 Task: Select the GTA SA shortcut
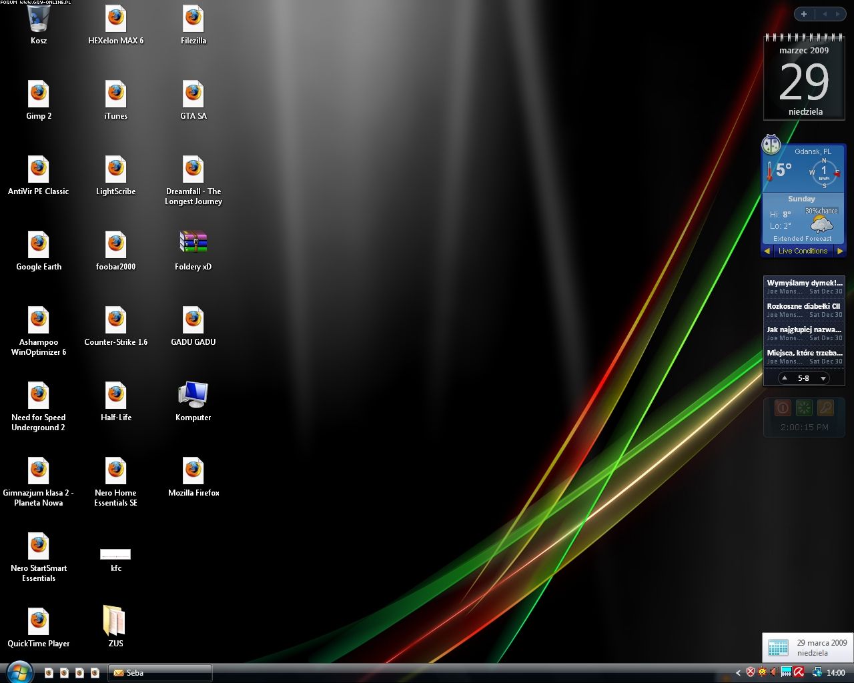(x=193, y=100)
